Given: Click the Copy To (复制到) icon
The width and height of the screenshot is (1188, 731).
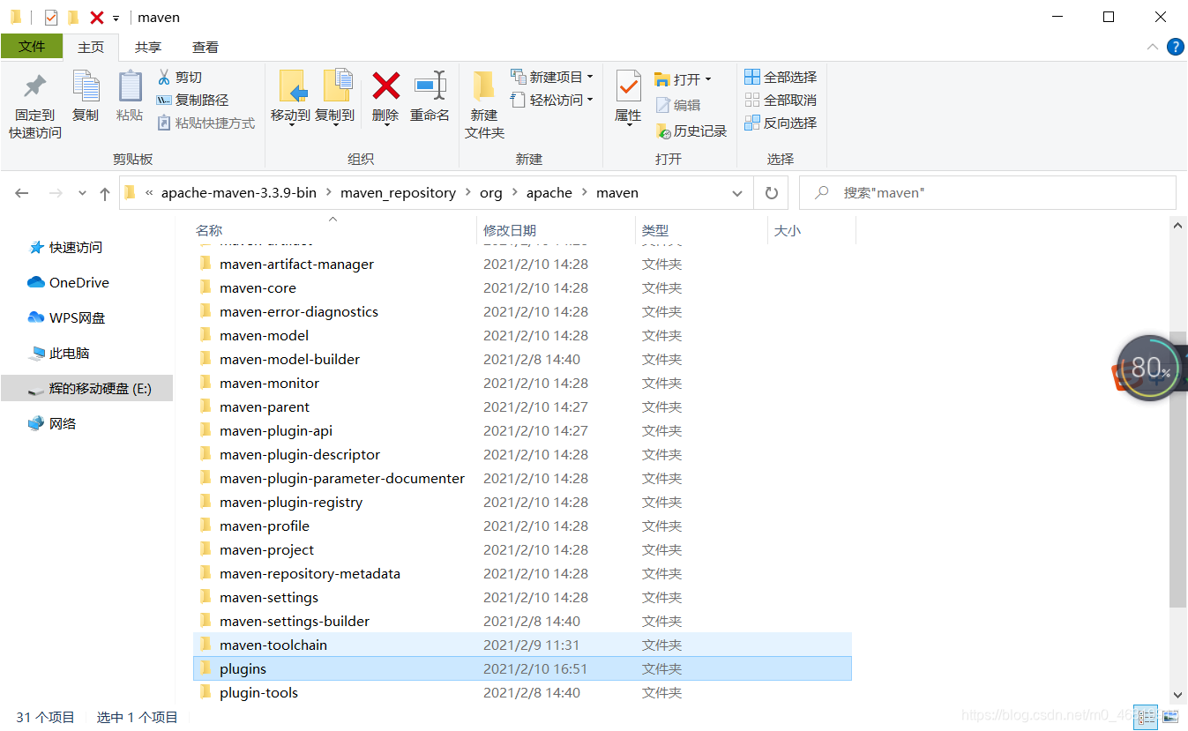Looking at the screenshot, I should point(337,86).
